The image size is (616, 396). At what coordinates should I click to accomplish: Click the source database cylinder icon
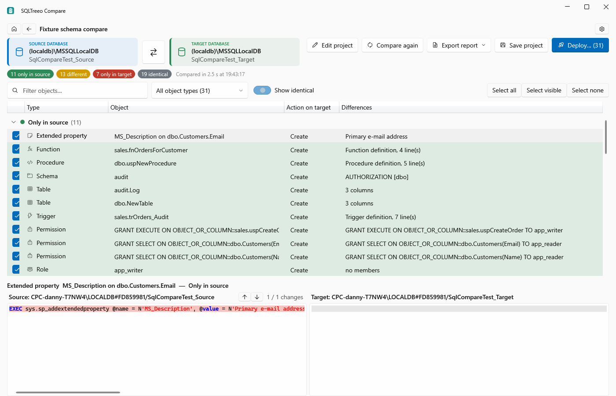click(19, 52)
